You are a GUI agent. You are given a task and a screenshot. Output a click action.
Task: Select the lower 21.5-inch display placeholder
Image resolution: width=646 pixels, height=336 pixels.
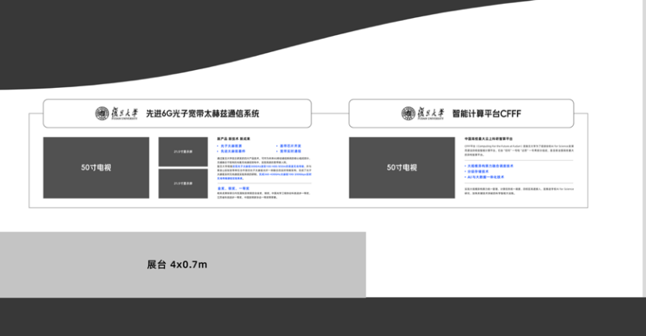(x=183, y=184)
